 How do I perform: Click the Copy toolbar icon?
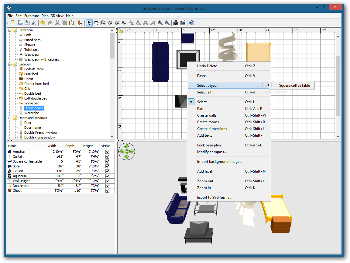pos(64,23)
